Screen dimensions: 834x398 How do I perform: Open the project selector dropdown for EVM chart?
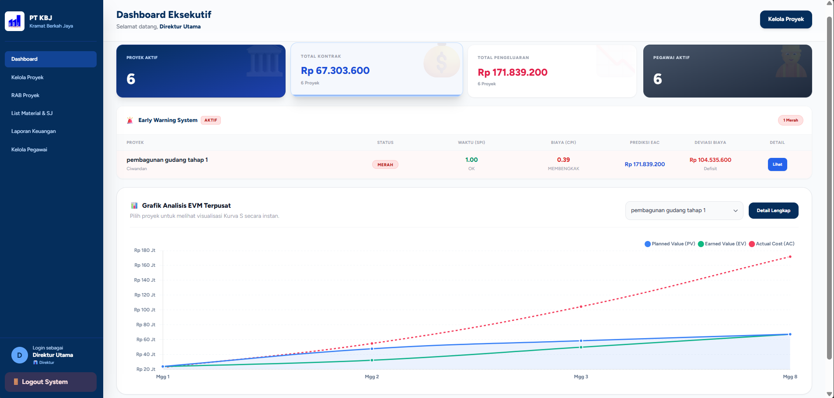[684, 210]
